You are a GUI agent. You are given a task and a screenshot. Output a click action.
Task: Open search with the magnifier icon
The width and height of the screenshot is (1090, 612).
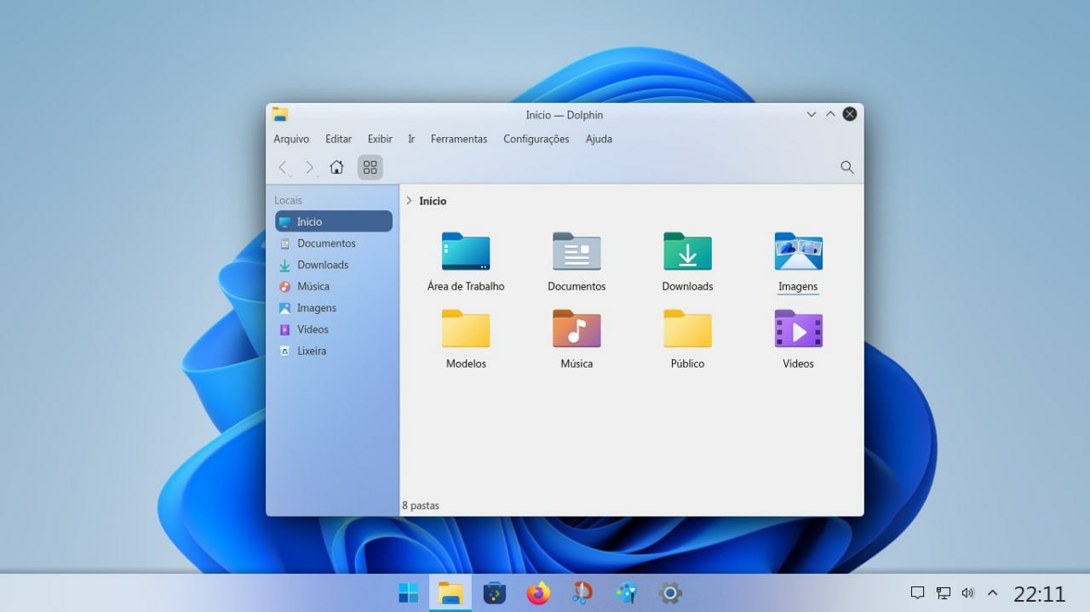[x=846, y=167]
